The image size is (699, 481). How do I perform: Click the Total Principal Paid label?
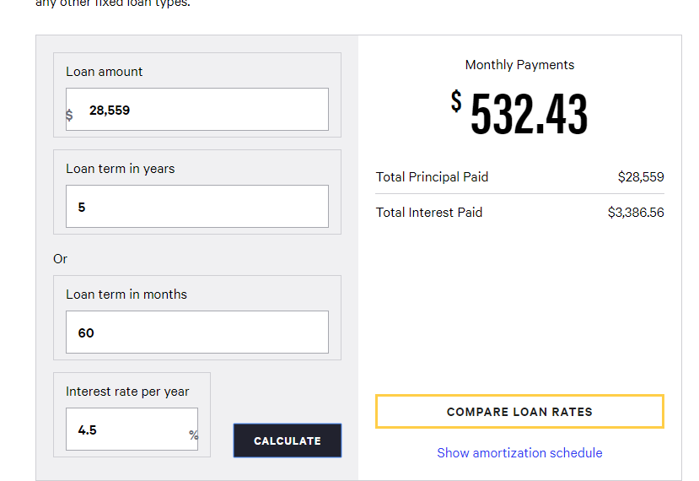click(432, 177)
